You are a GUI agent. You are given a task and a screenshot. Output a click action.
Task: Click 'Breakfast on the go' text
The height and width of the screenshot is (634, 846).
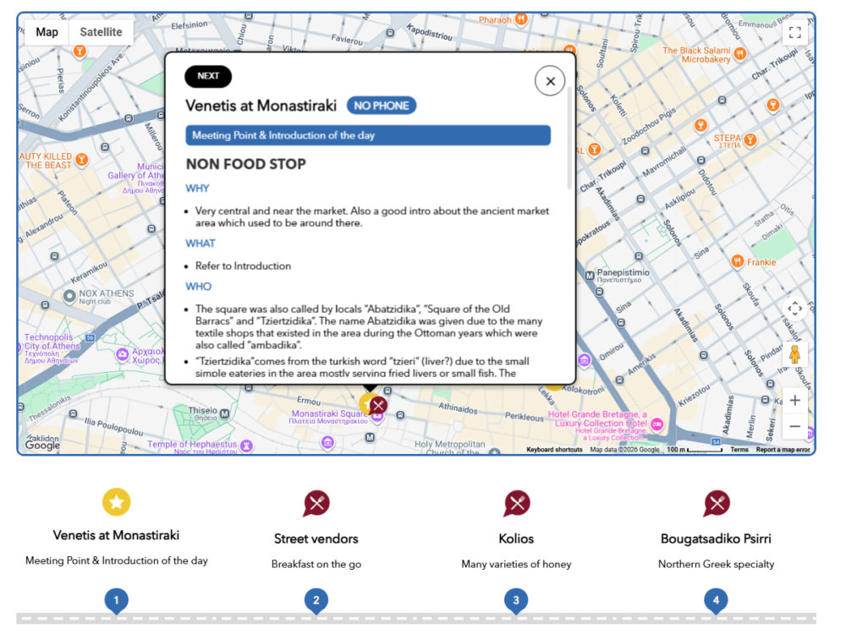point(316,564)
